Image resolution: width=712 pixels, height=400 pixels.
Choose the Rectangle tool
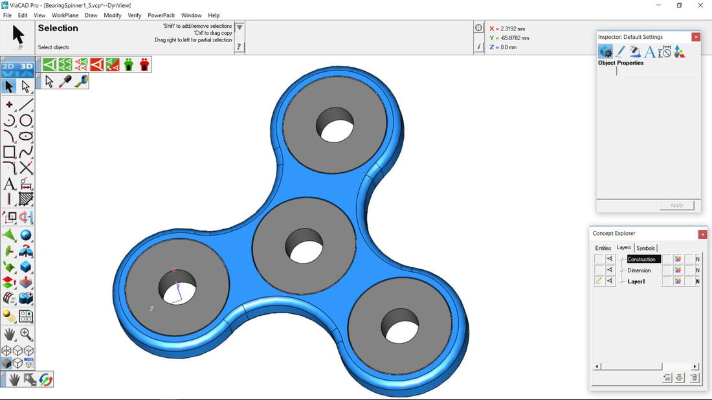pyautogui.click(x=9, y=152)
